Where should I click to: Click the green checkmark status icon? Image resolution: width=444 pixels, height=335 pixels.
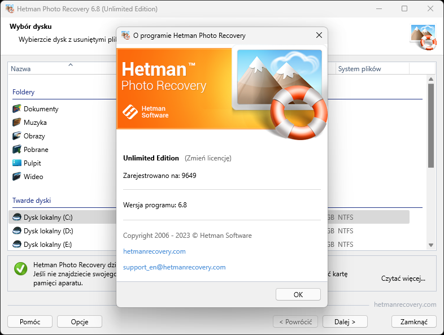(x=21, y=269)
